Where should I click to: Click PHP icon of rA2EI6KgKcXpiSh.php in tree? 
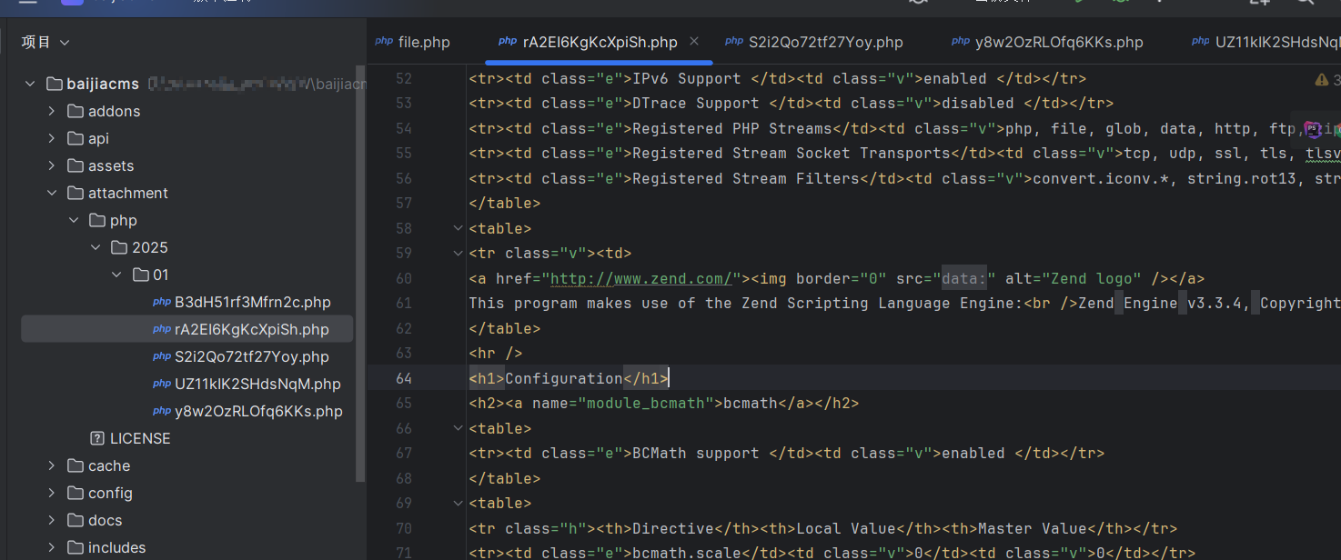click(x=162, y=329)
